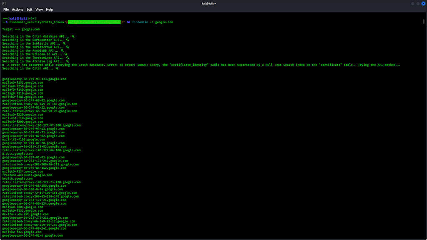This screenshot has height=240, width=427.
Task: Open the Edit menu
Action: [29, 10]
